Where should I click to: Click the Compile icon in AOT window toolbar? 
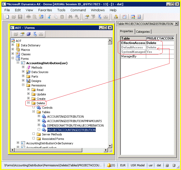point(35,34)
